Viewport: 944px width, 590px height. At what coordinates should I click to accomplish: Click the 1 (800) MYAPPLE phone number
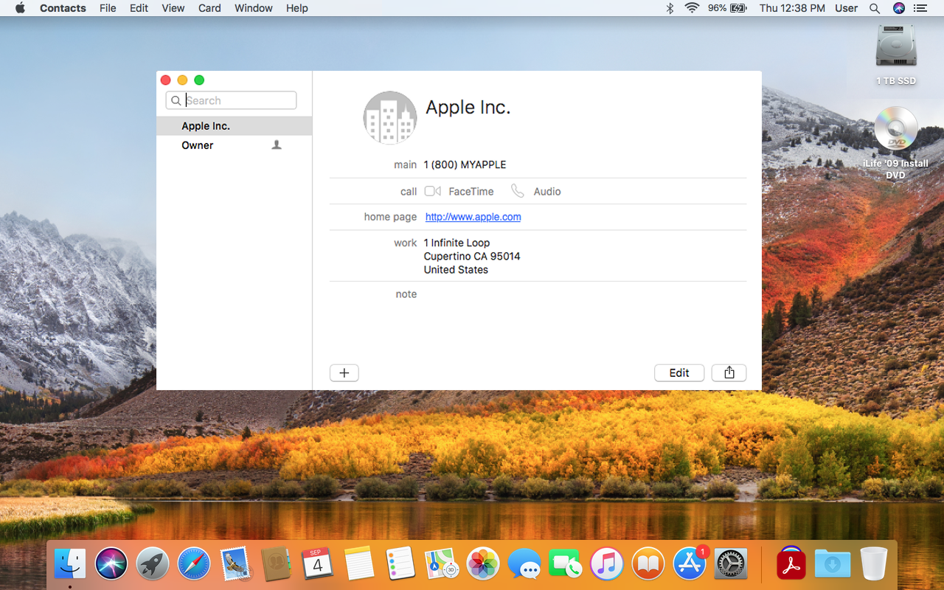(465, 164)
